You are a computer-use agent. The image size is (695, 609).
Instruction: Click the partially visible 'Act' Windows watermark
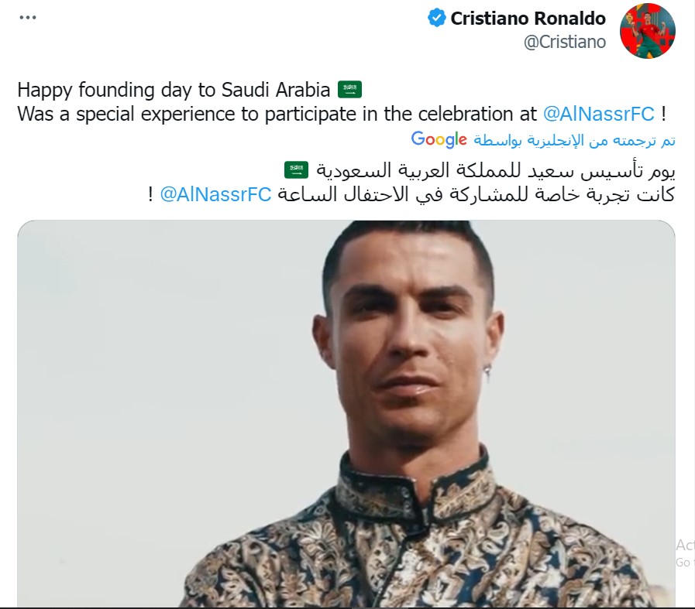685,545
